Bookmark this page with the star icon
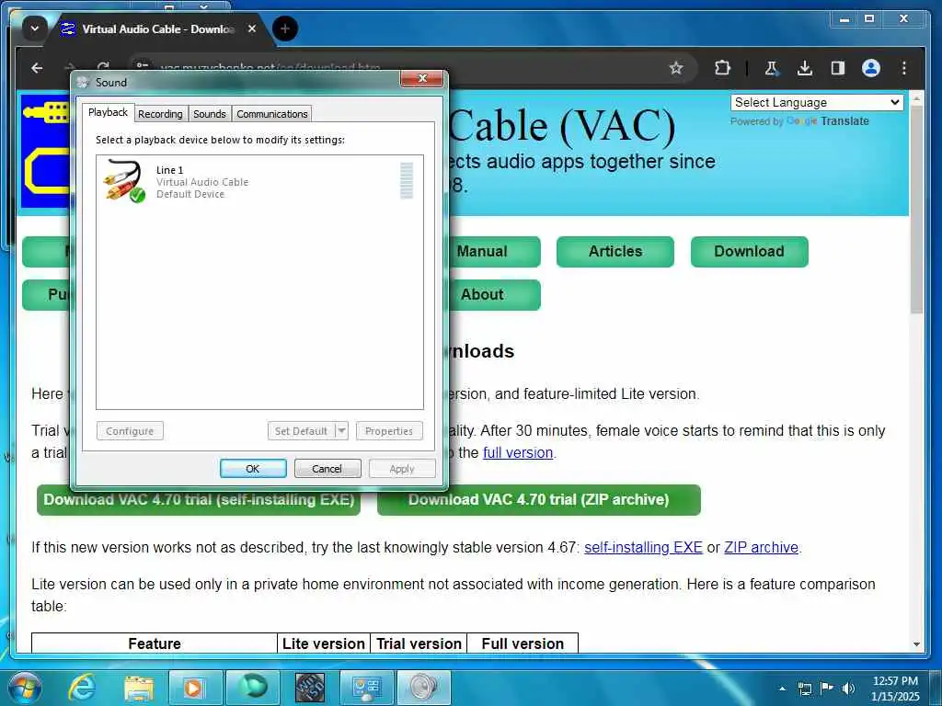The image size is (942, 706). 676,68
